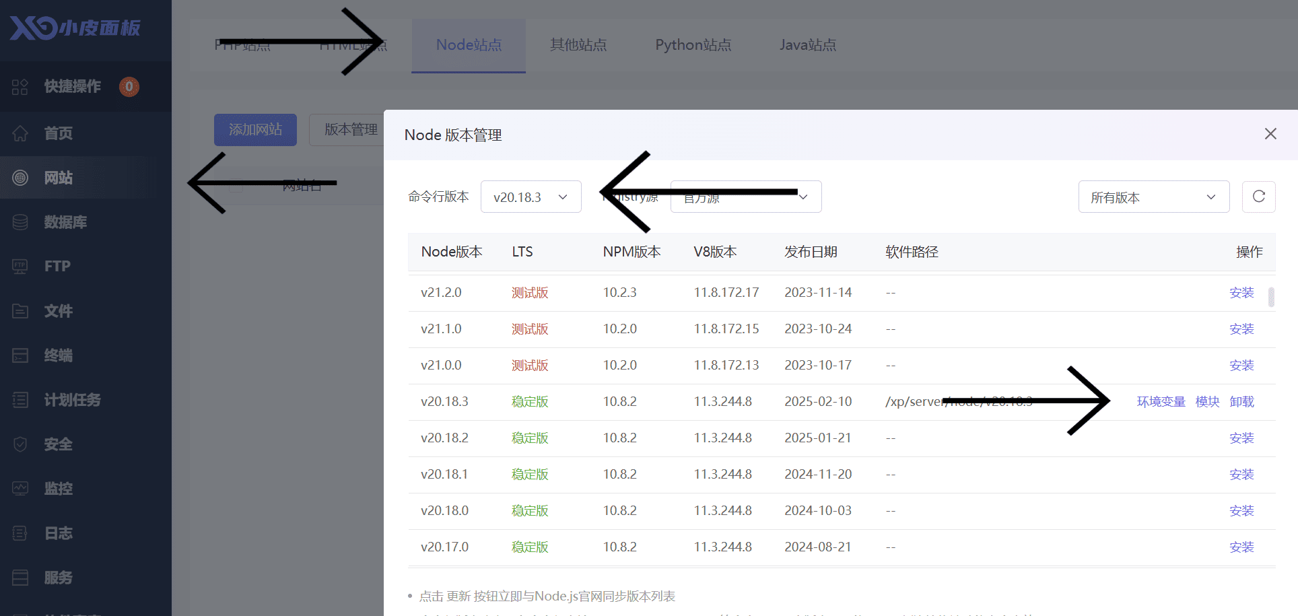Click the version list vertical scrollbar
1298x616 pixels.
pyautogui.click(x=1271, y=297)
